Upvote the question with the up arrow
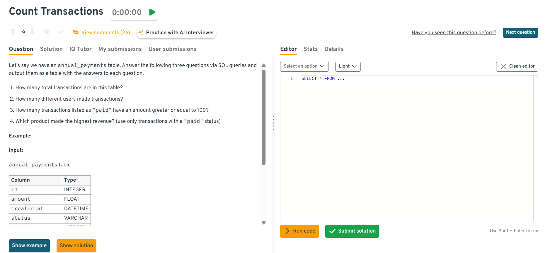Viewport: 548px width, 253px height. (x=13, y=32)
